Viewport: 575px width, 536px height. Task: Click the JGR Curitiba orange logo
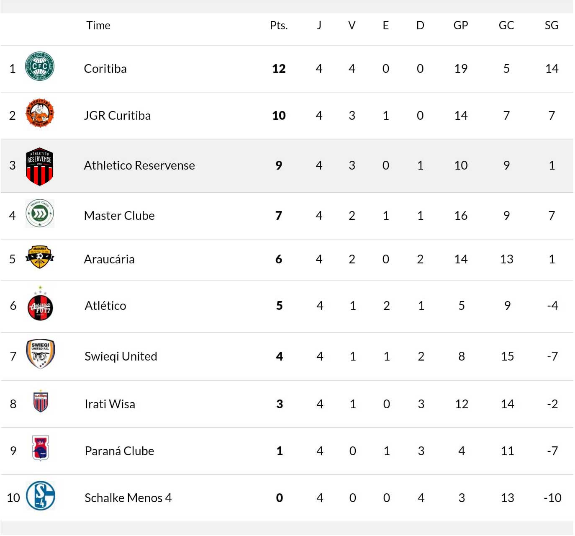click(x=40, y=113)
